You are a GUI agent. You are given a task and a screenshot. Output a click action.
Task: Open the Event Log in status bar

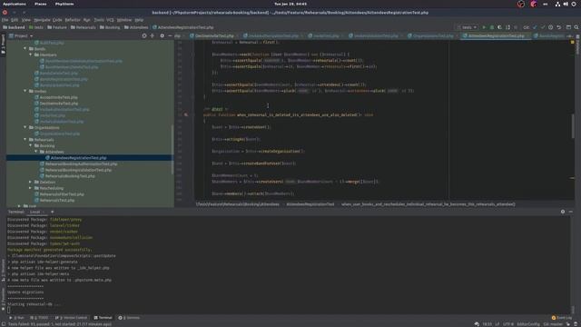click(x=562, y=318)
